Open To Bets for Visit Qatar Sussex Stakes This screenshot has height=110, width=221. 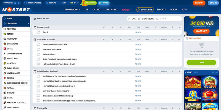[138, 91]
